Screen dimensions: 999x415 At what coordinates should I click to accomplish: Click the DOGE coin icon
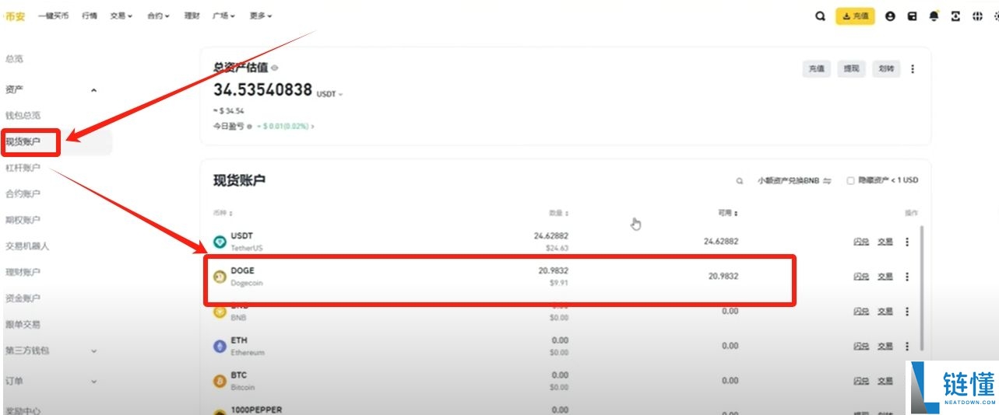coord(220,277)
